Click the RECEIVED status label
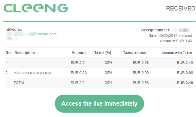 [180, 9]
